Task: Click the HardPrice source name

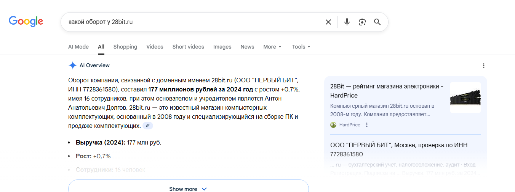Action: (350, 125)
